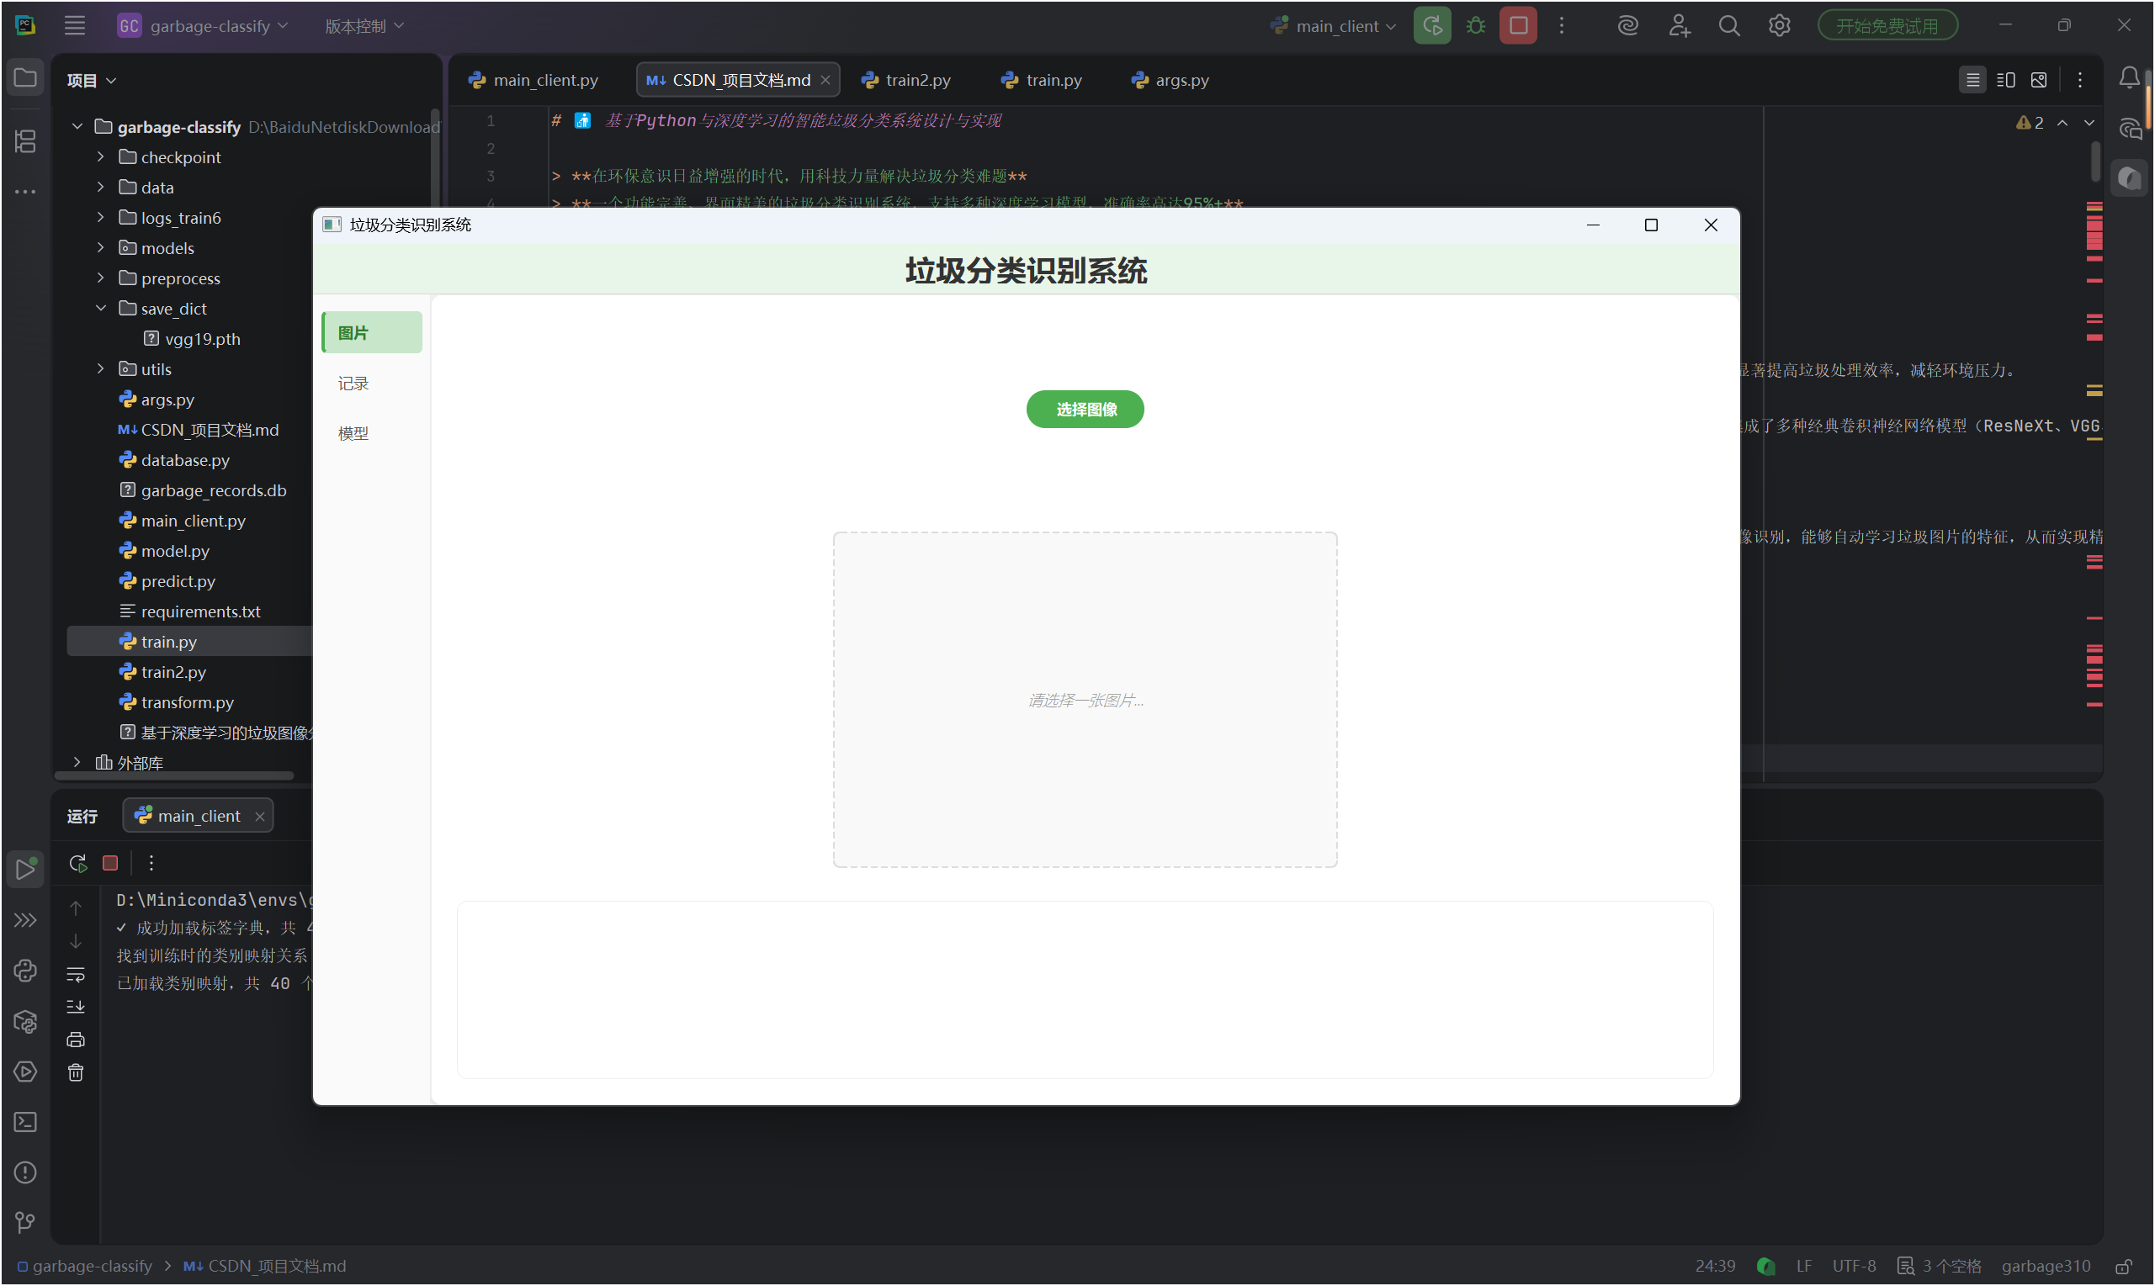Open IDE settings gear icon
The width and height of the screenshot is (2155, 1286).
1779,26
